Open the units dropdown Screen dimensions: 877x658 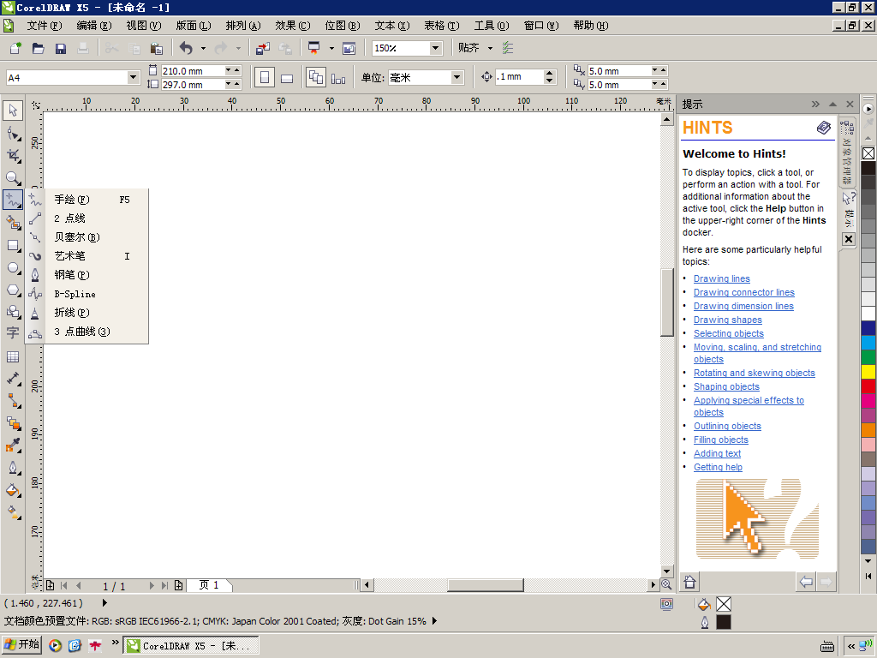457,77
